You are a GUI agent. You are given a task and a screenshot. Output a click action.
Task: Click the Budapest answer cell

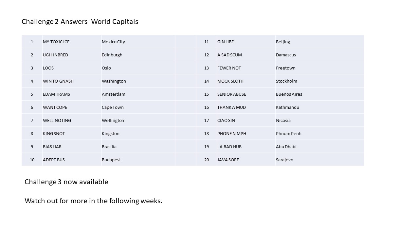pos(138,160)
